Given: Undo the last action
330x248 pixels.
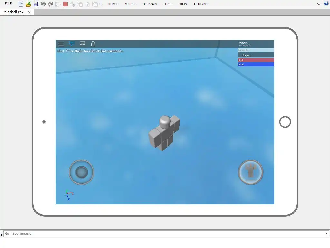Looking at the screenshot, I should tap(43, 4).
